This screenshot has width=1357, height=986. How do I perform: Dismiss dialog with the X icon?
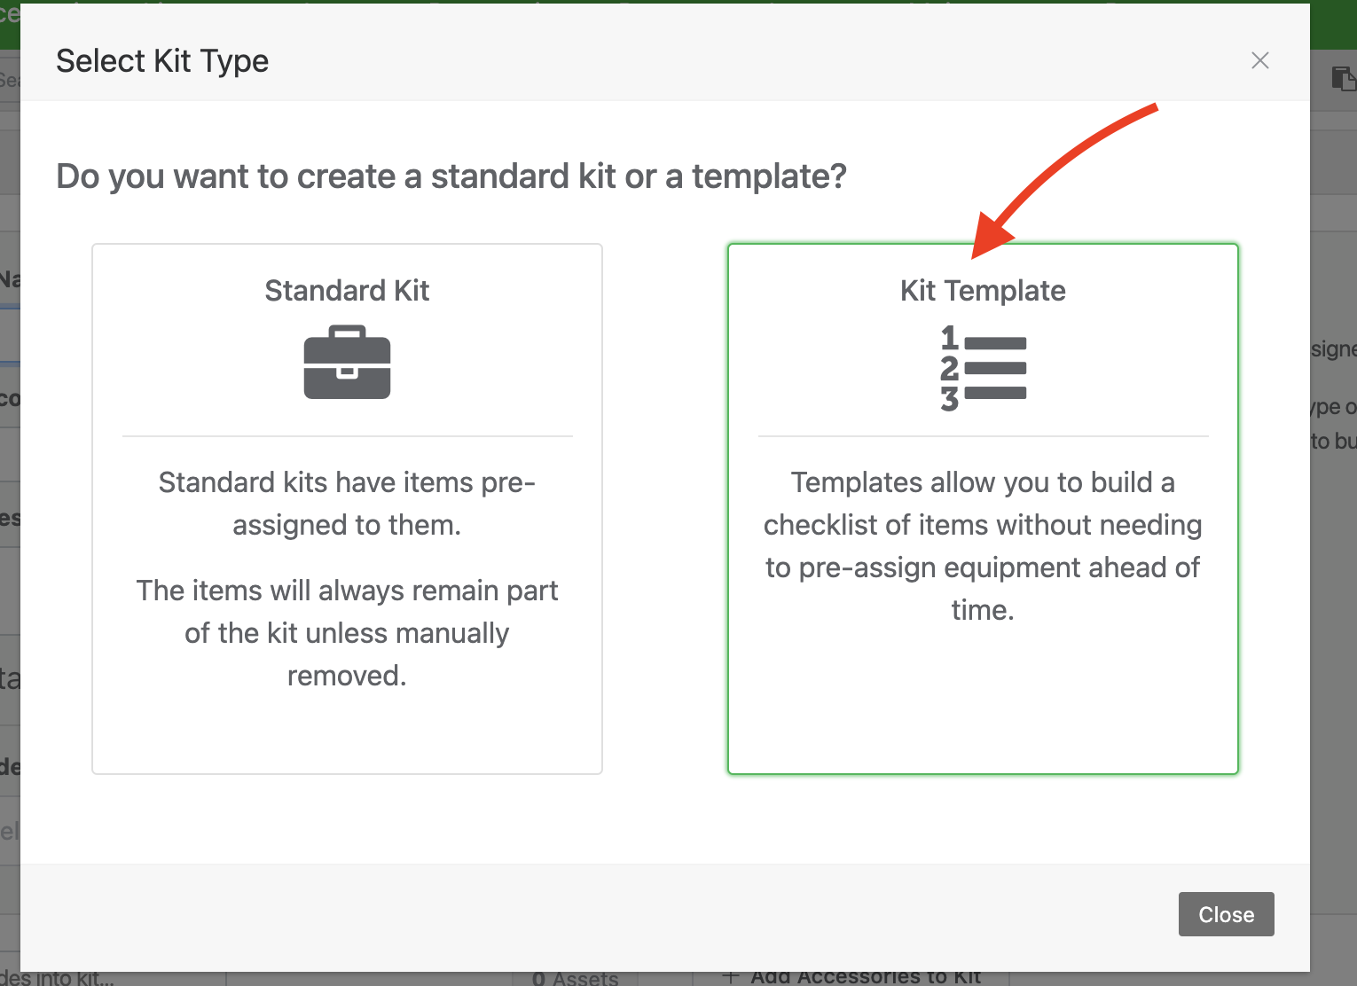tap(1259, 60)
